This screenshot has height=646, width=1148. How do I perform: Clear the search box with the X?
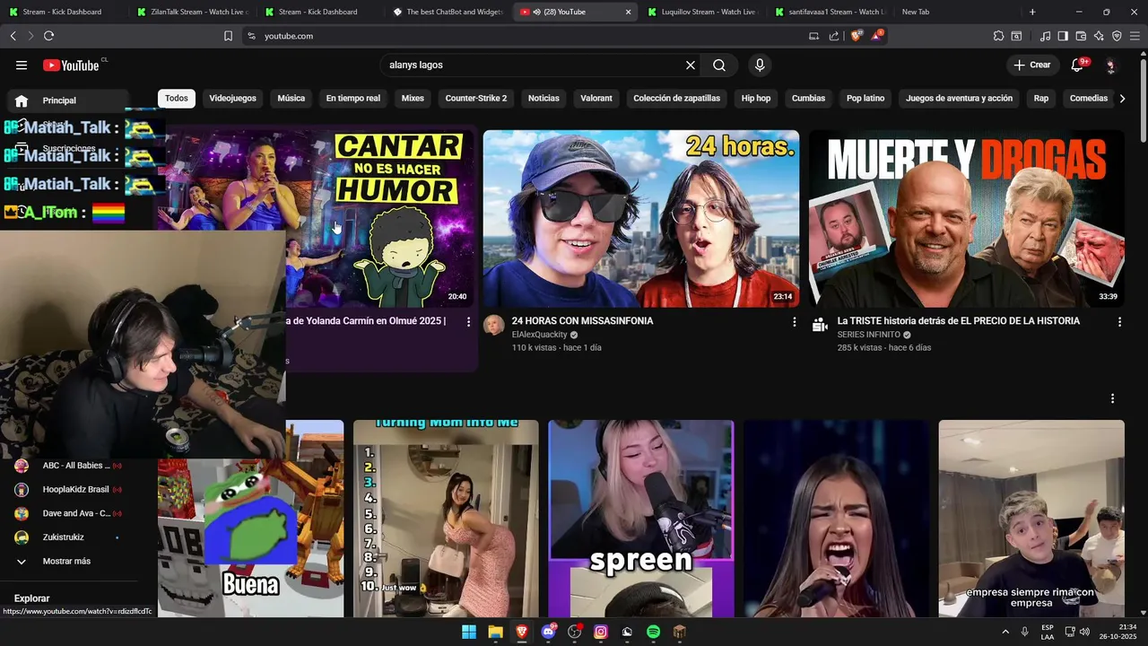691,65
